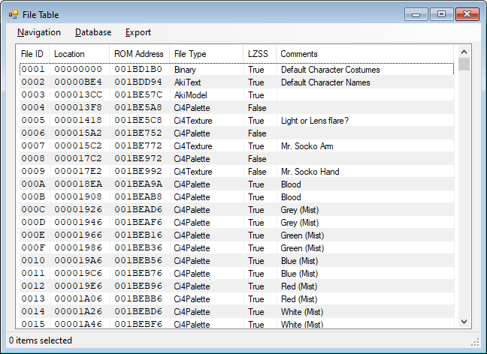
Task: Select row 0001 Default Character Costumes
Action: (x=330, y=70)
